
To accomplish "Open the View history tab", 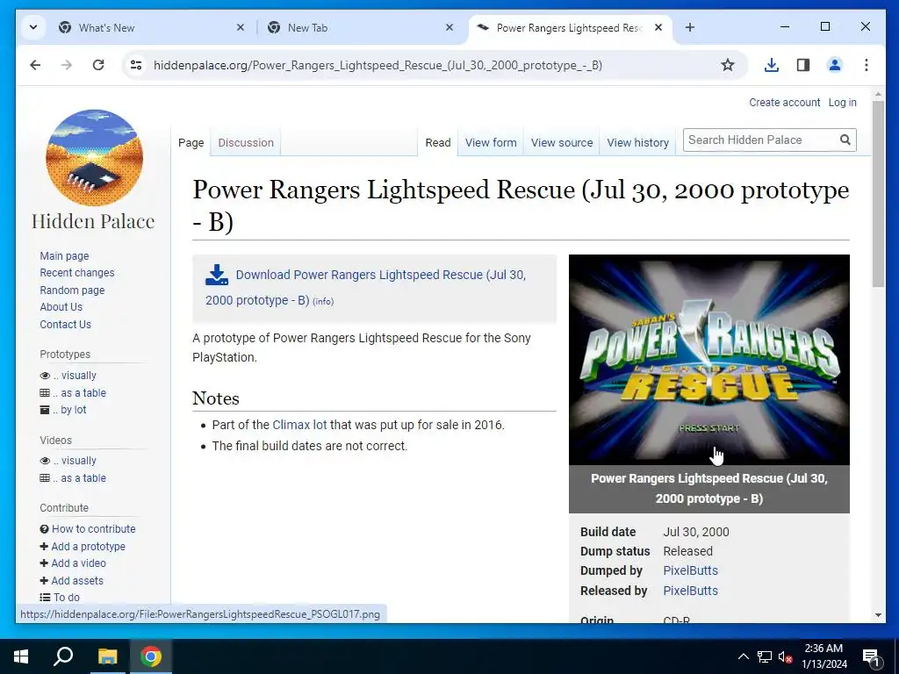I will click(x=638, y=143).
